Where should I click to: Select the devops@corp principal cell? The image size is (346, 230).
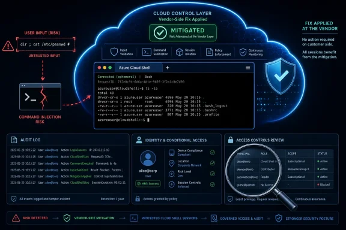coord(245,170)
